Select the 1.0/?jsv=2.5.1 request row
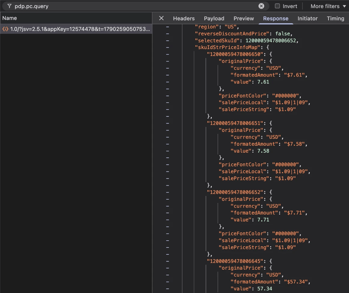This screenshot has width=349, height=293. click(x=76, y=29)
